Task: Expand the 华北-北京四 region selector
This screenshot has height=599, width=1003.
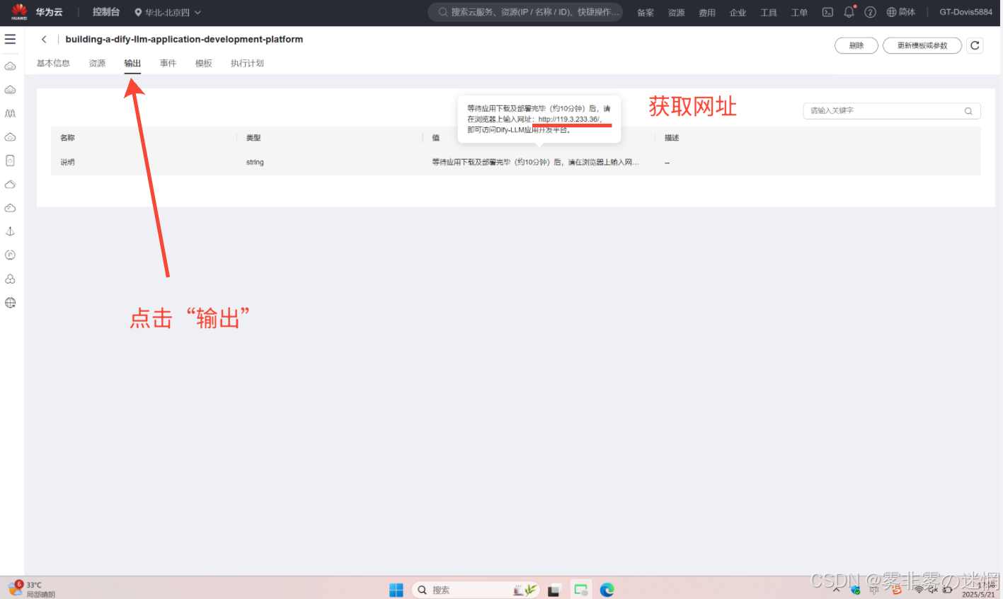Action: [x=168, y=12]
